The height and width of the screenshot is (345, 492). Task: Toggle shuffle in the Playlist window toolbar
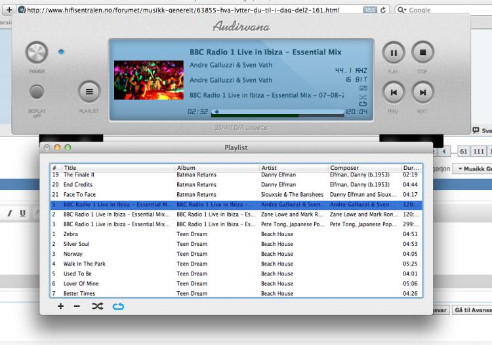tap(97, 306)
